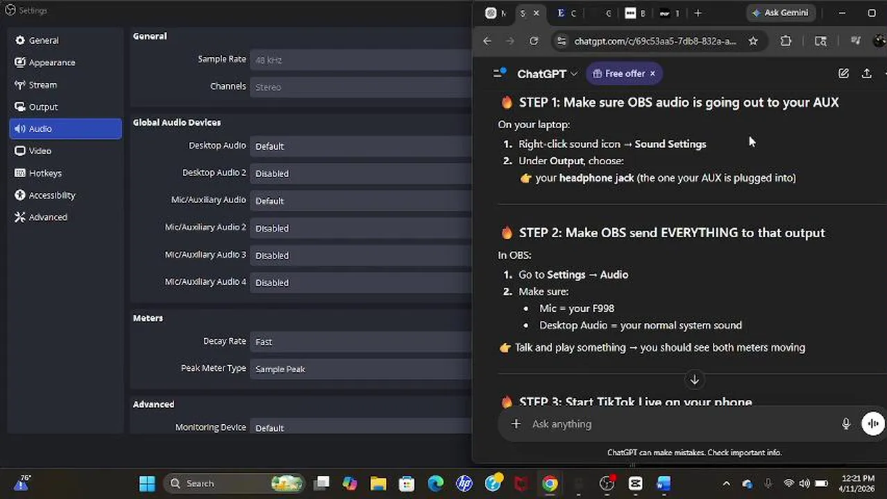The height and width of the screenshot is (499, 887).
Task: Click the dictation microphone in ChatGPT composer
Action: click(846, 423)
